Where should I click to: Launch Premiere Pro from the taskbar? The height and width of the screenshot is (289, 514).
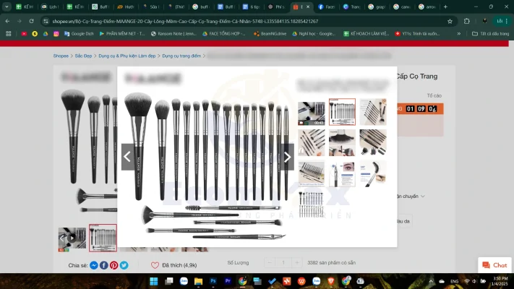coord(228,281)
